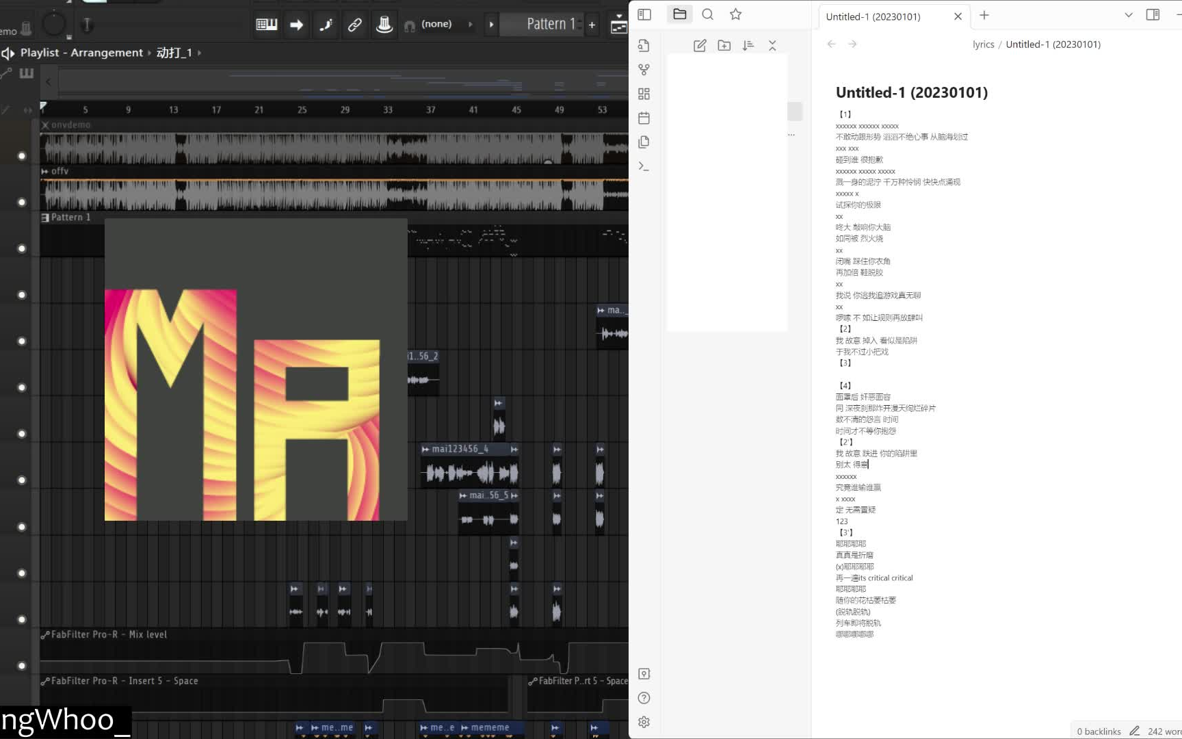The image size is (1182, 739).
Task: Open mai123456_4 clip menu arrow
Action: [x=425, y=450]
